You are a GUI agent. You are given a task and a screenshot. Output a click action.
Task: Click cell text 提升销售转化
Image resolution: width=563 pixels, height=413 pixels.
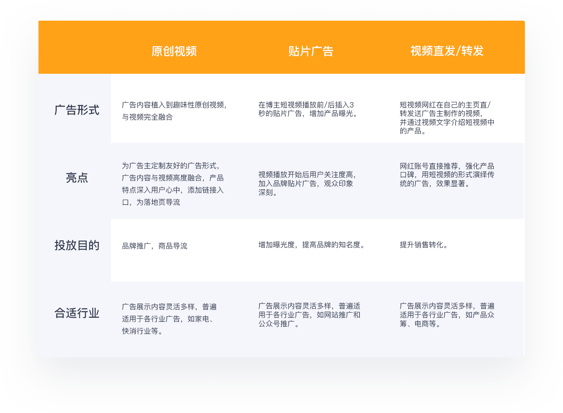coord(423,244)
